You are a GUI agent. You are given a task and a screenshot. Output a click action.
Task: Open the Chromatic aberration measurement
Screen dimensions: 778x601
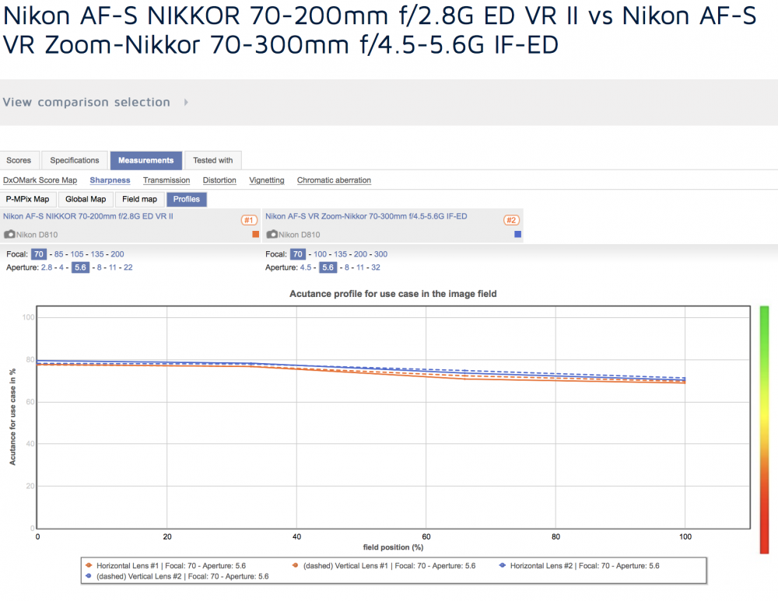(x=334, y=180)
